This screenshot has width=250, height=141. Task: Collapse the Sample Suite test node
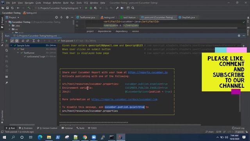11,45
